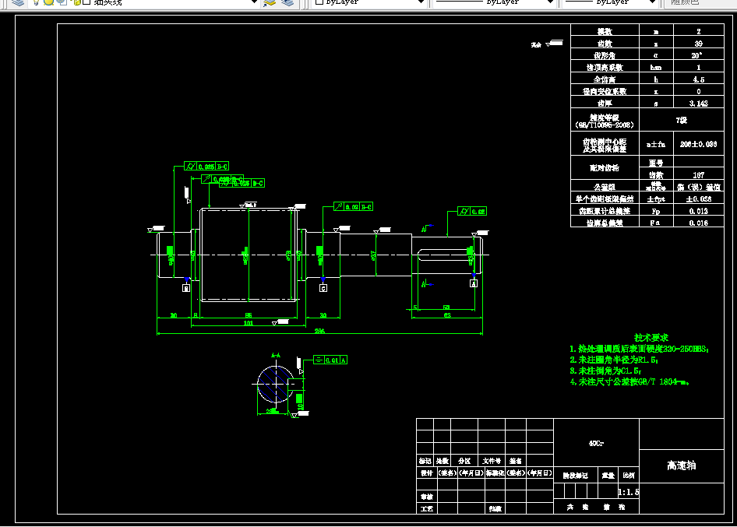This screenshot has height=527, width=737.
Task: Select datum marker C under middle journal
Action: pyautogui.click(x=323, y=288)
